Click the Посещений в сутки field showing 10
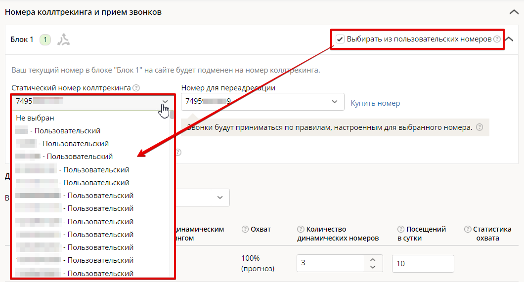 (x=423, y=264)
